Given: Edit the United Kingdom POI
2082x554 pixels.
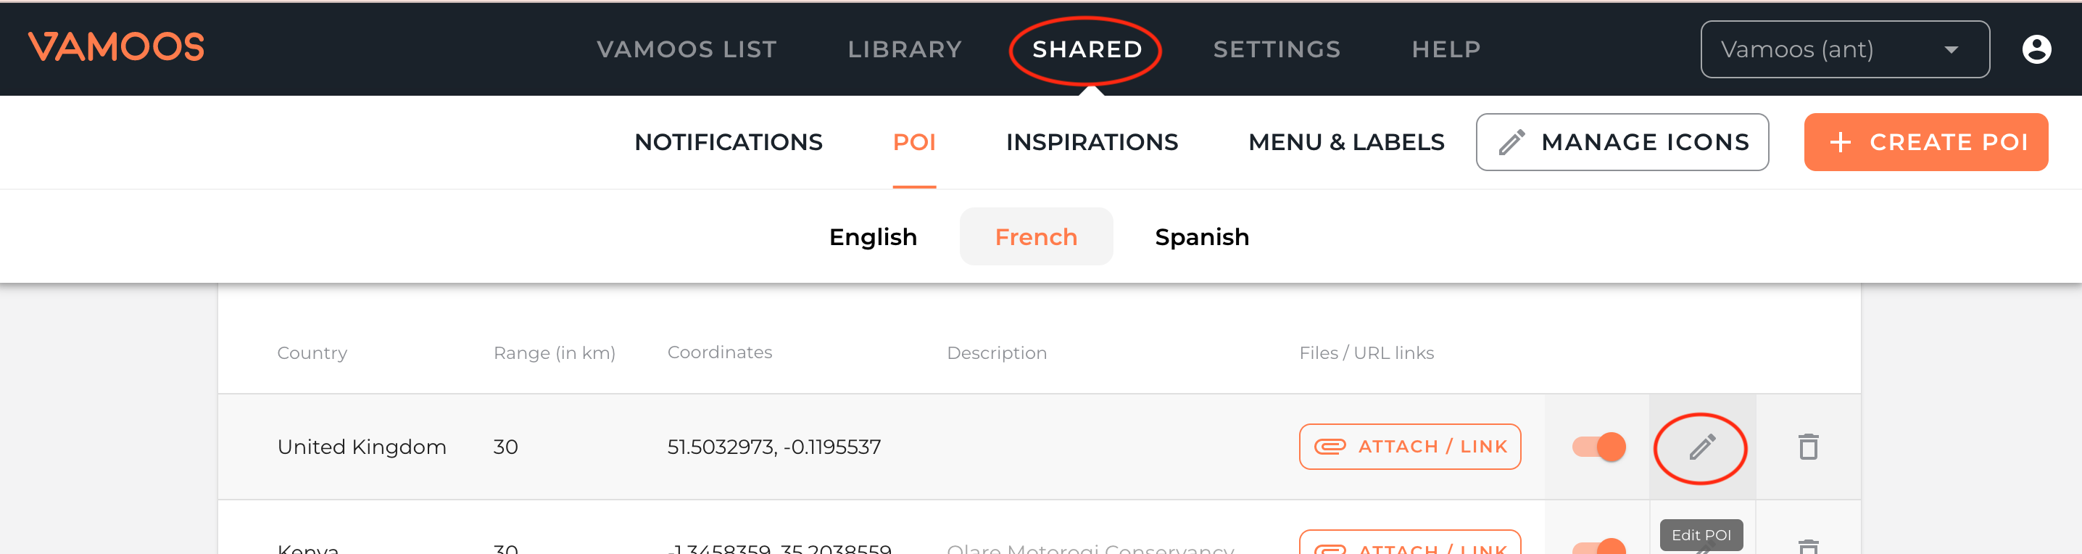Looking at the screenshot, I should coord(1702,447).
